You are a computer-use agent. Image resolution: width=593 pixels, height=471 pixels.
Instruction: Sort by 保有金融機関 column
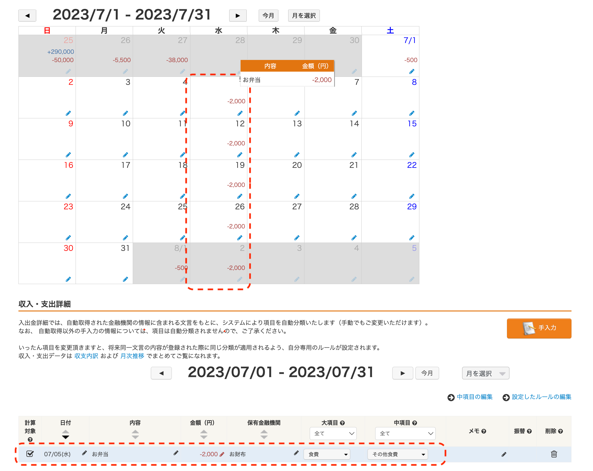(x=264, y=434)
